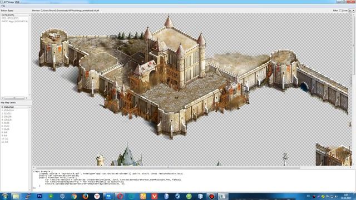Click horizontal scrollbar of texture types list

coord(15,98)
